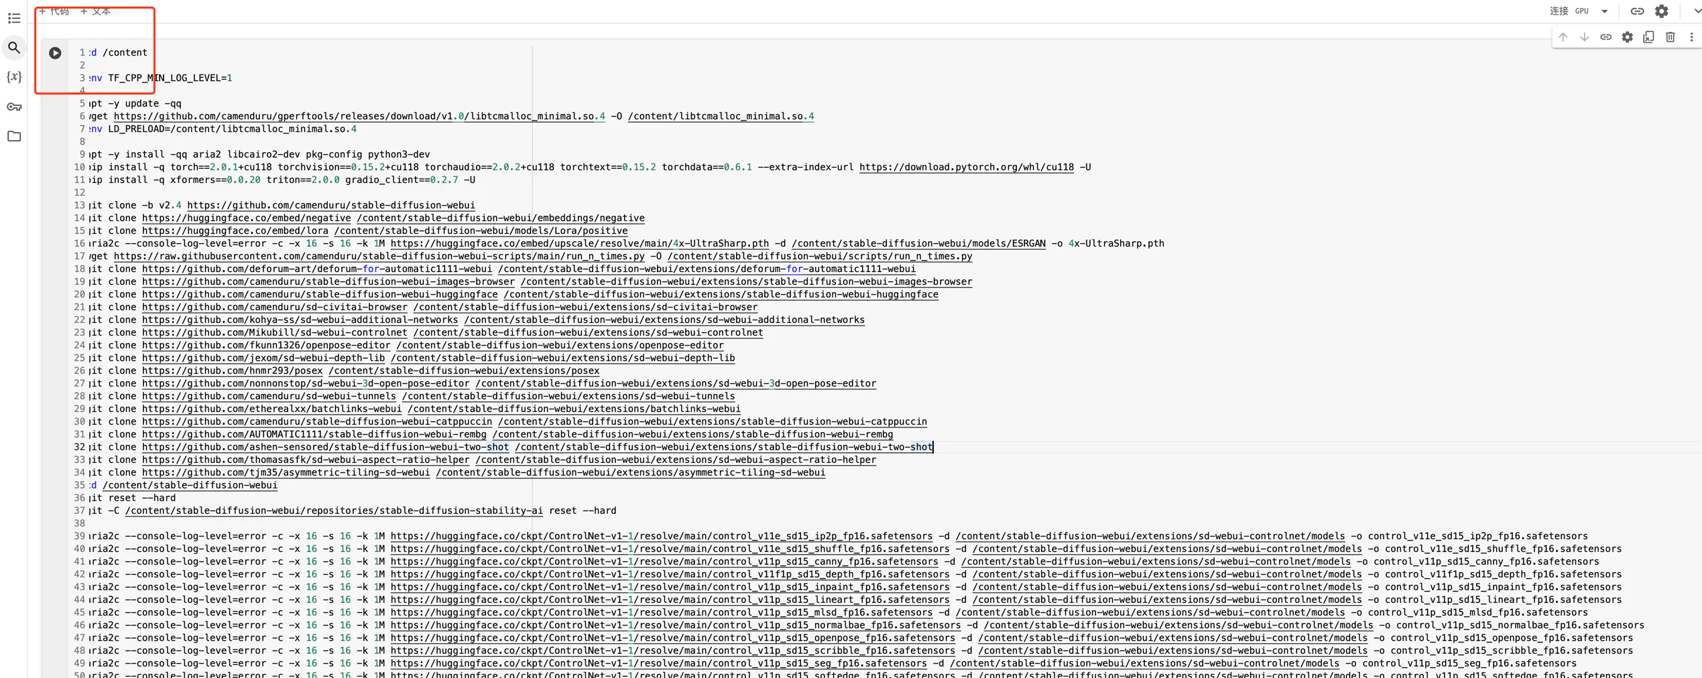
Task: Open the Files folder panel
Action: [14, 137]
